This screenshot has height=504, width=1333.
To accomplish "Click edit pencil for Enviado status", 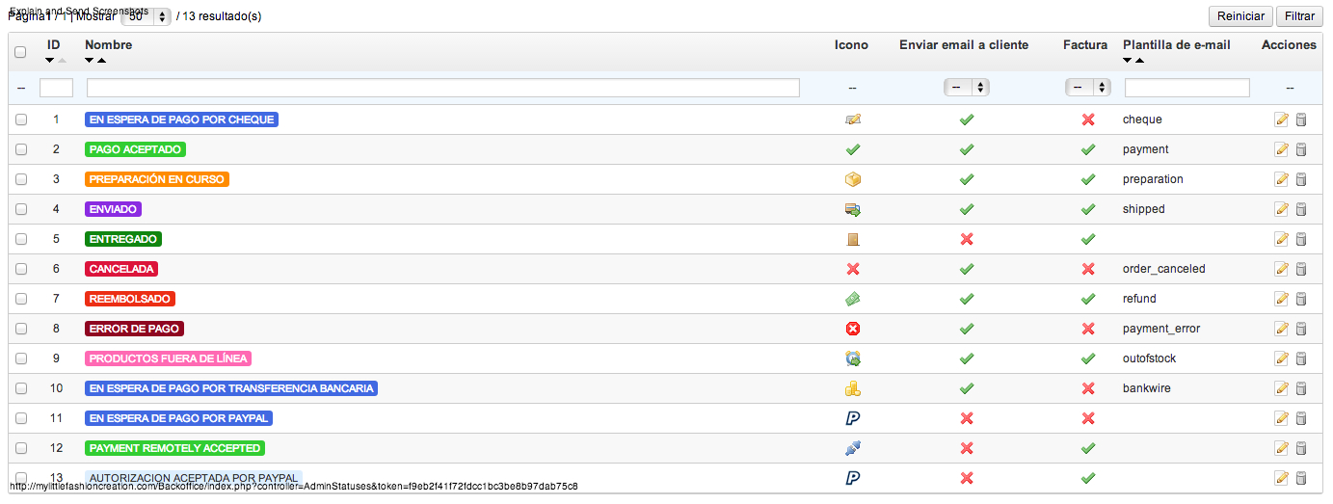I will (x=1281, y=209).
